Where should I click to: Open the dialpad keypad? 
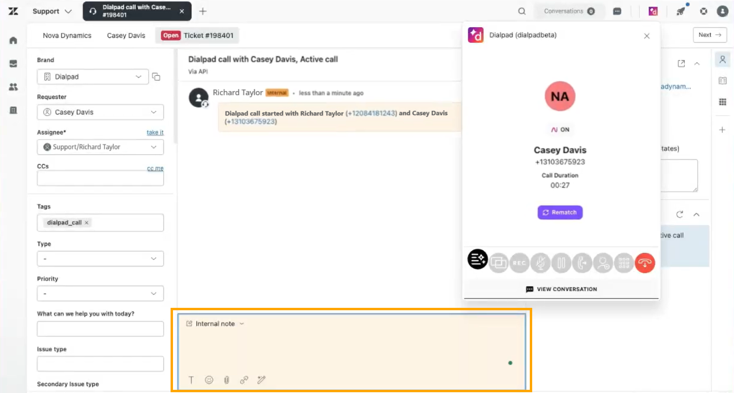point(623,263)
